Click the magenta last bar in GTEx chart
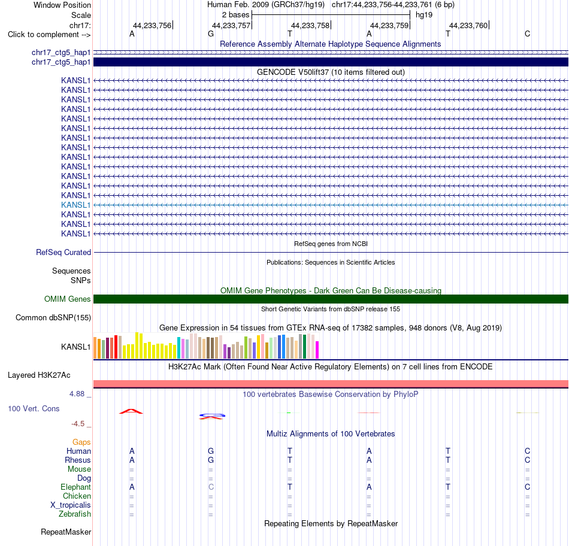This screenshot has width=569, height=546. click(x=317, y=350)
